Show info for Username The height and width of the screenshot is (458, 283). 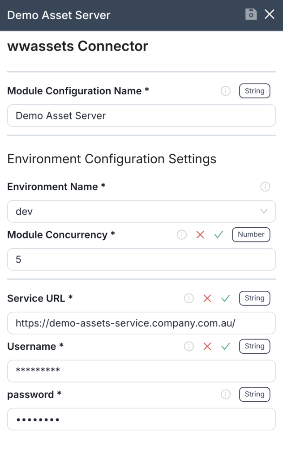(x=189, y=347)
